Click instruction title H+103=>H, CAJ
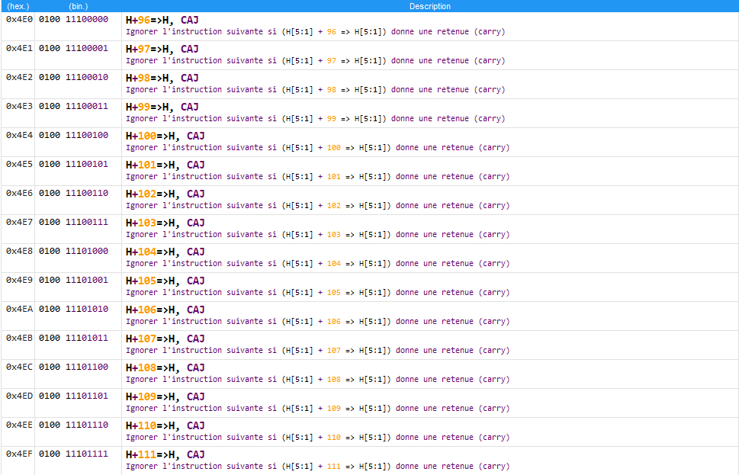The image size is (739, 475). point(165,223)
